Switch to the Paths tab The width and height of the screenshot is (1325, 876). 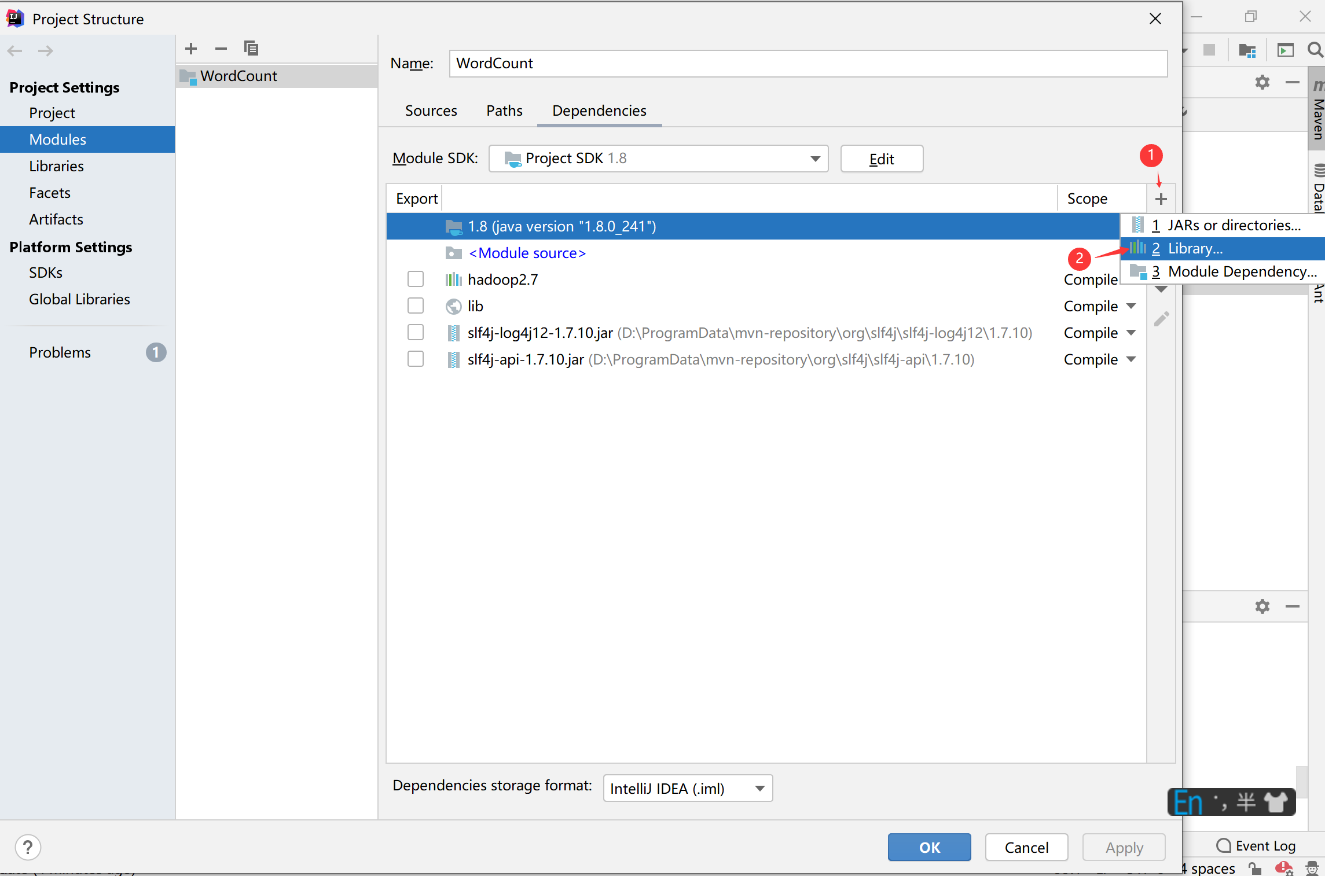coord(504,111)
